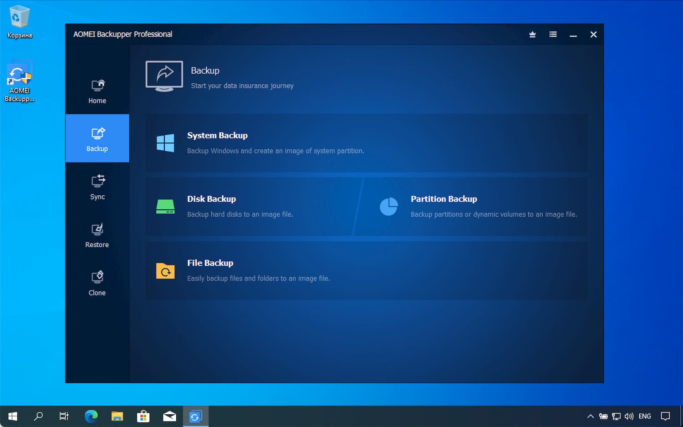Click 'Backup hard disks to an image file' text

240,214
